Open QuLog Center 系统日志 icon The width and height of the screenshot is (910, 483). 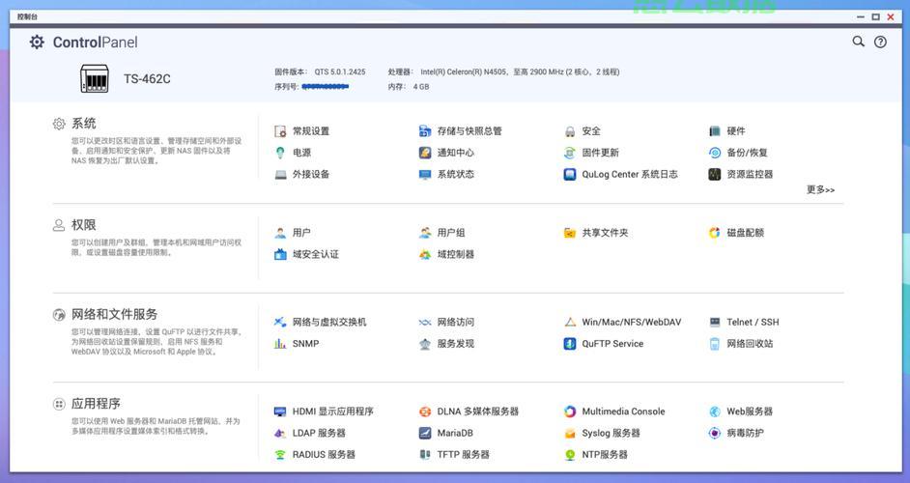point(570,174)
